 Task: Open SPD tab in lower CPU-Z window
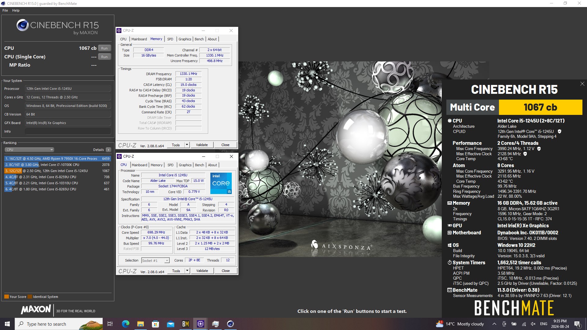pos(171,165)
